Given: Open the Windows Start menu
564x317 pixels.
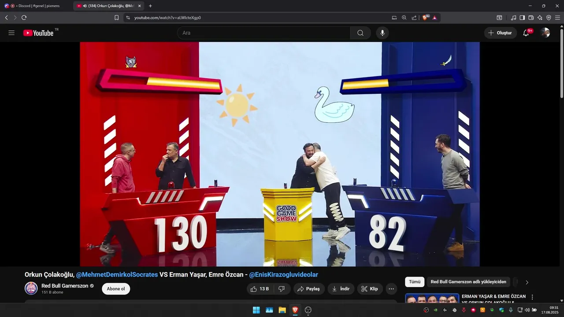Looking at the screenshot, I should pos(256,310).
